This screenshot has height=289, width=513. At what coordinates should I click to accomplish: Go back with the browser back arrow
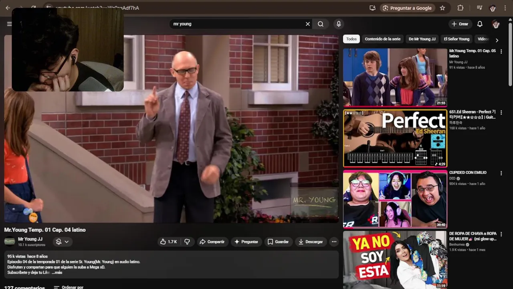pos(8,8)
